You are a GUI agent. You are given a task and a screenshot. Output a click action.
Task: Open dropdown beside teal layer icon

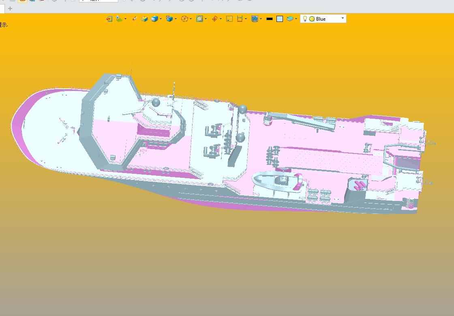(x=296, y=19)
